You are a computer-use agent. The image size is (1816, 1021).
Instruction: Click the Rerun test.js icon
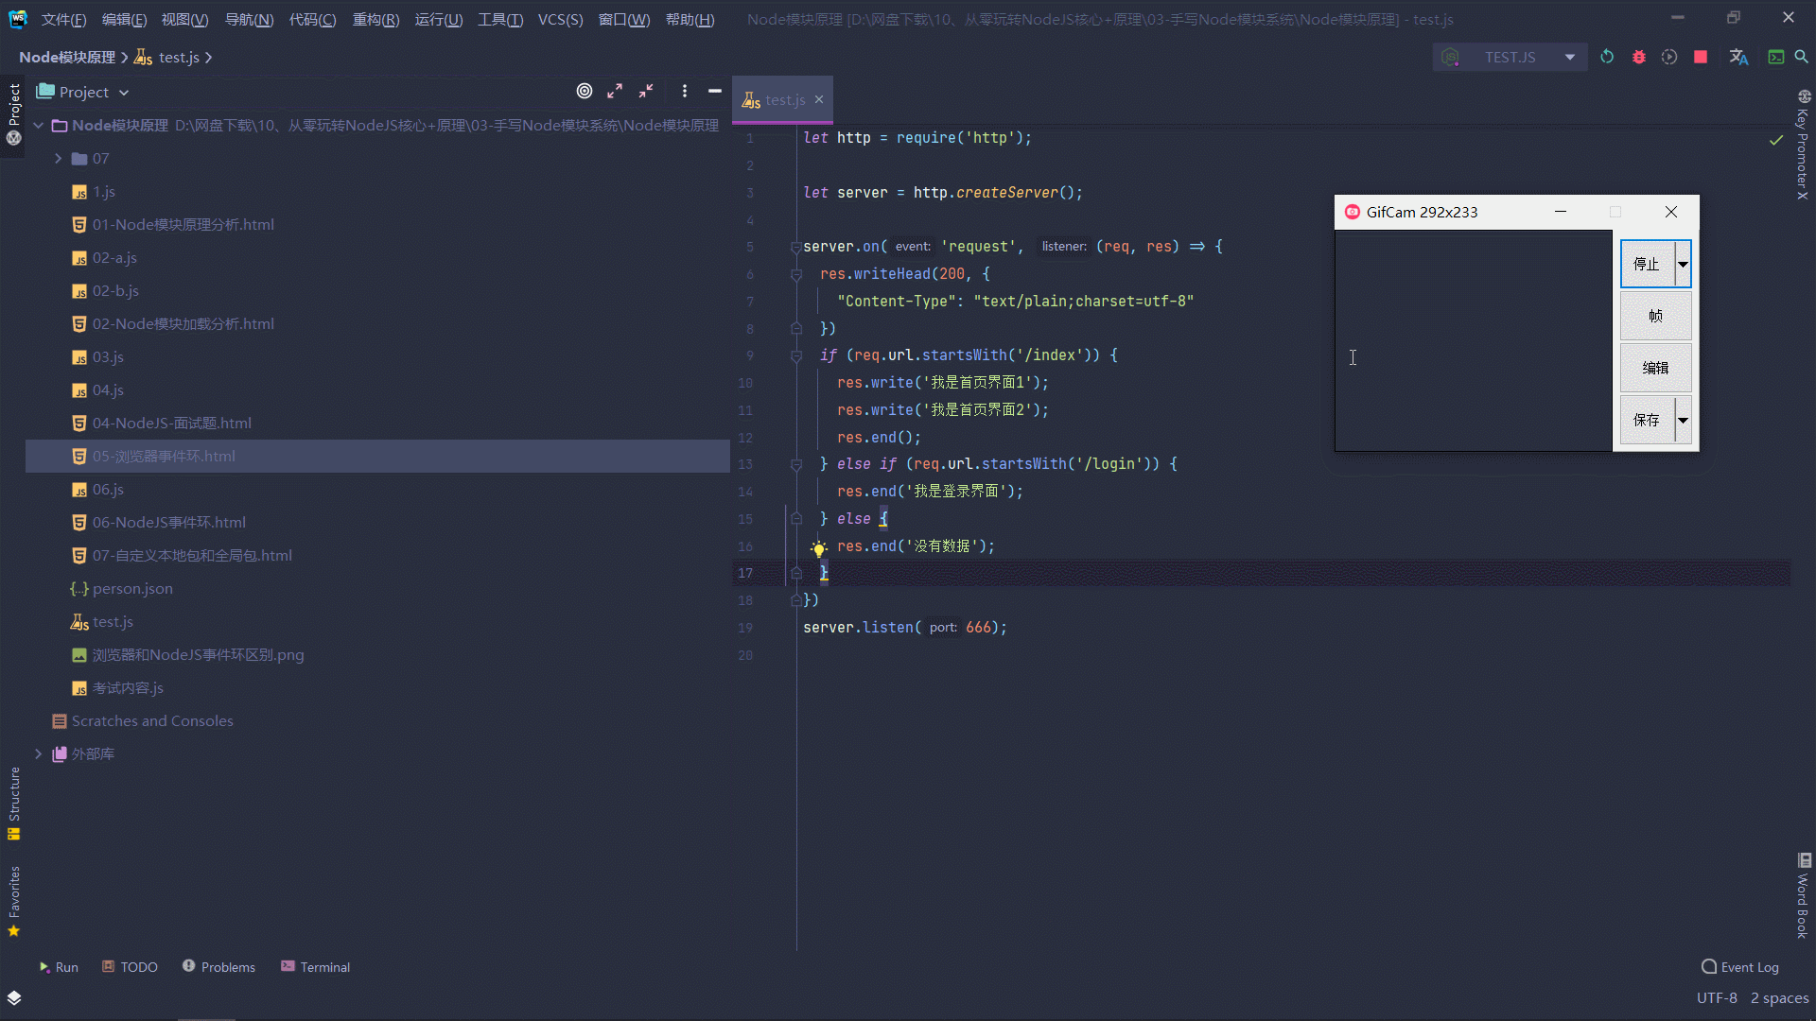(1607, 57)
